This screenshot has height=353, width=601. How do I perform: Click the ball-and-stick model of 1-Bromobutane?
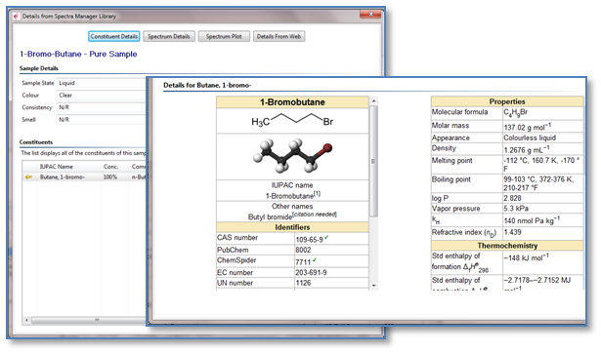(292, 156)
